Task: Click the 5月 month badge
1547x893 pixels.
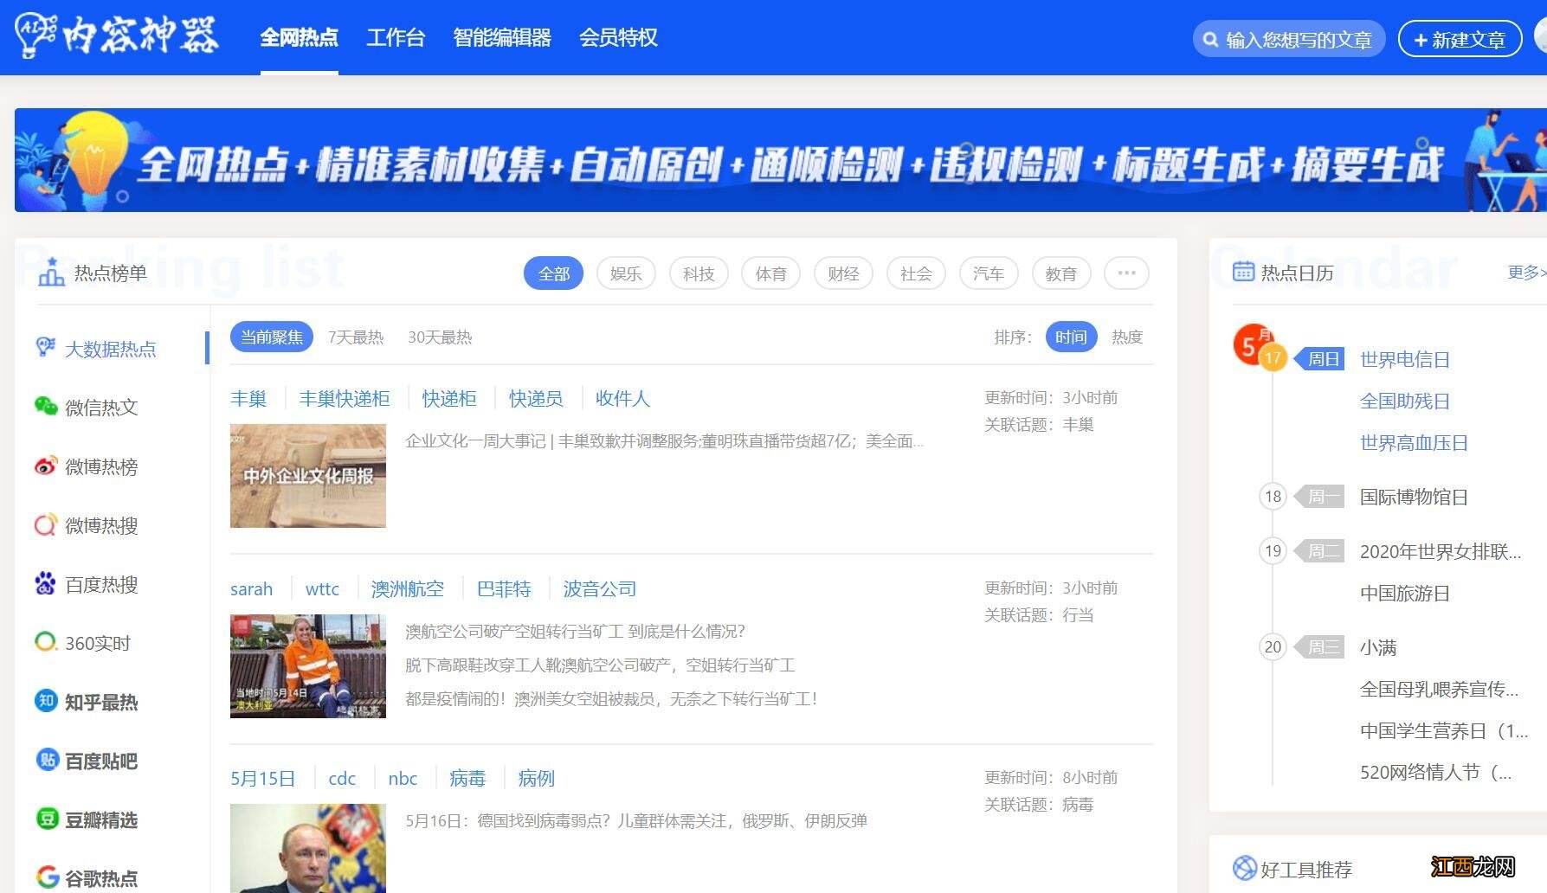Action: point(1254,344)
